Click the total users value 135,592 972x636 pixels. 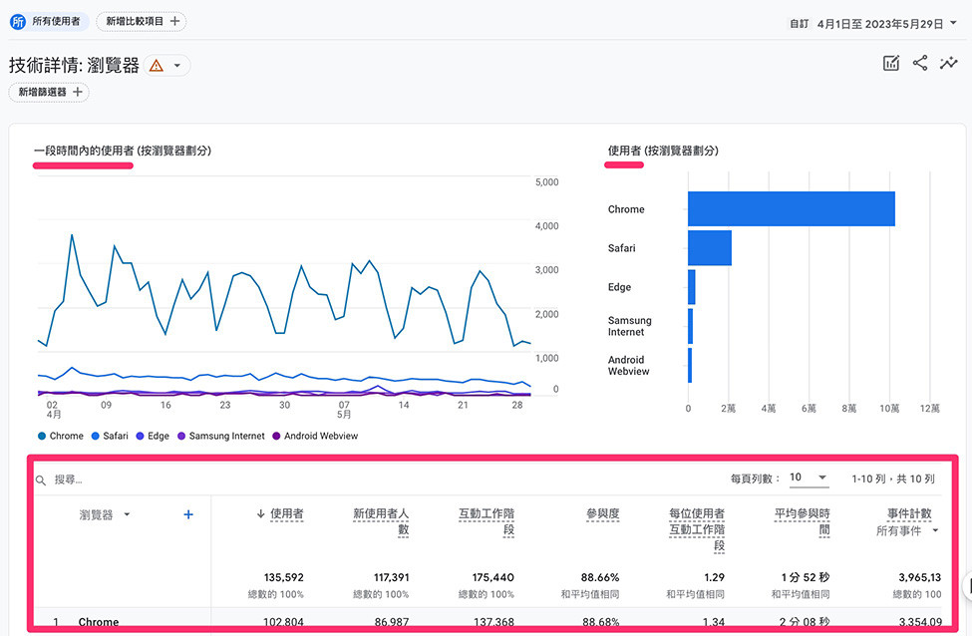click(283, 577)
